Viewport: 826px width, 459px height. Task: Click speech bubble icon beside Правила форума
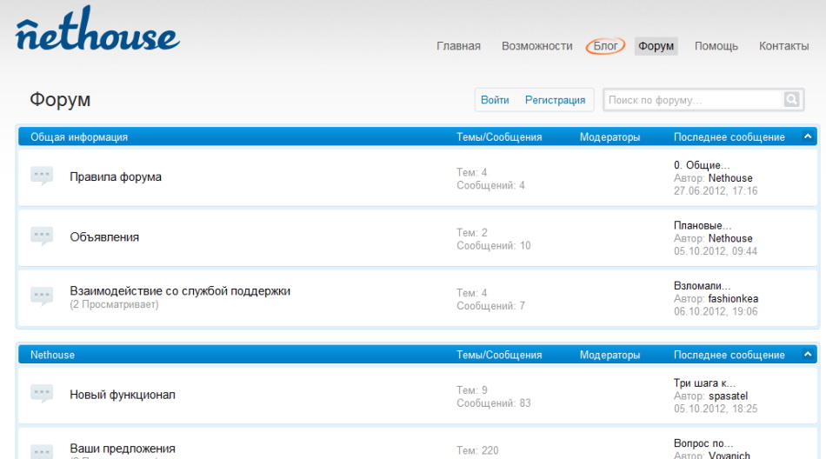point(42,176)
